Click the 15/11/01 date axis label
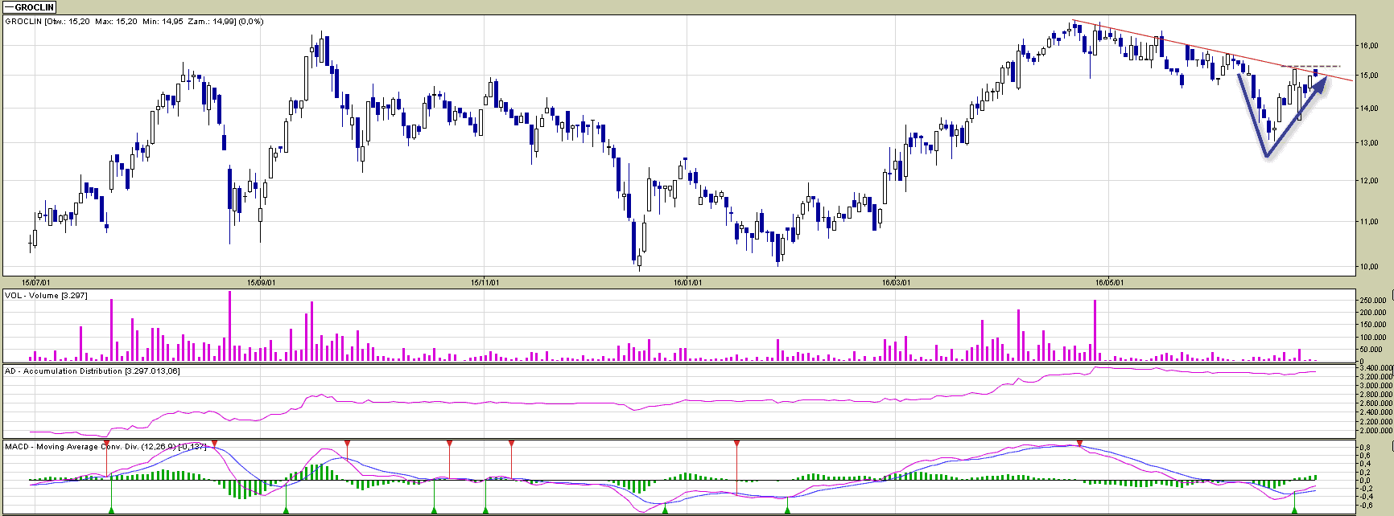Viewport: 1394px width, 516px height. coord(485,283)
